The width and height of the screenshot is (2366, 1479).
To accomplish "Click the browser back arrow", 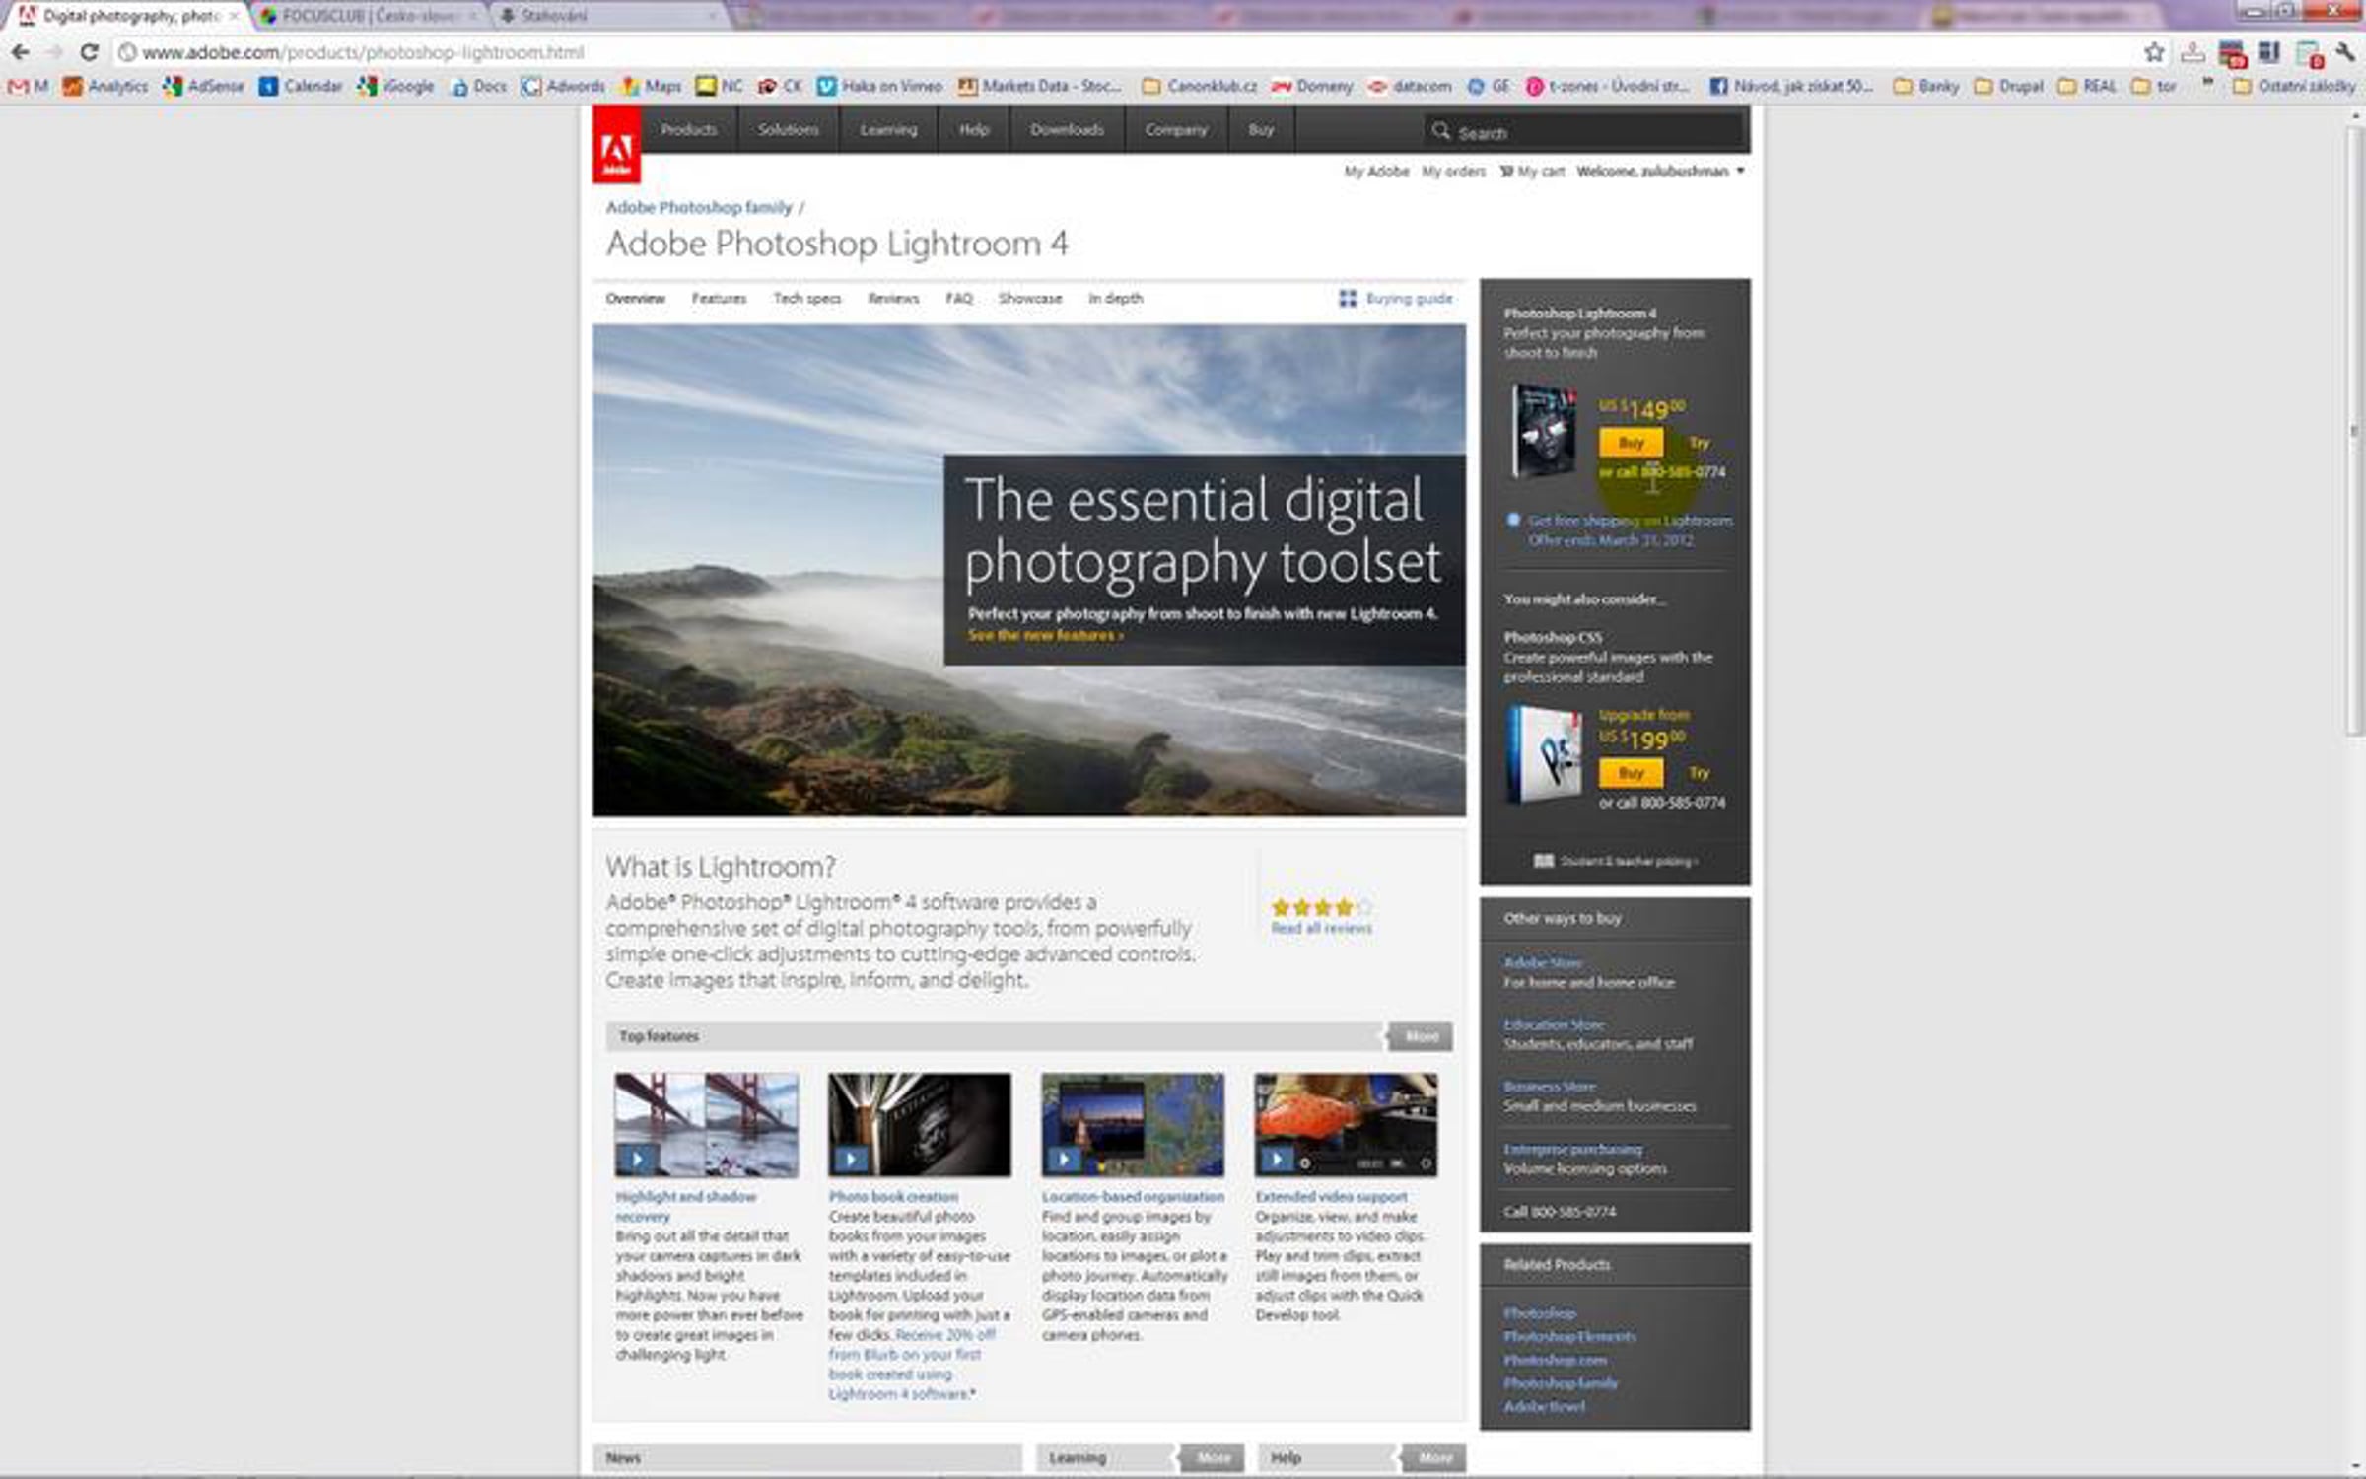I will [21, 52].
